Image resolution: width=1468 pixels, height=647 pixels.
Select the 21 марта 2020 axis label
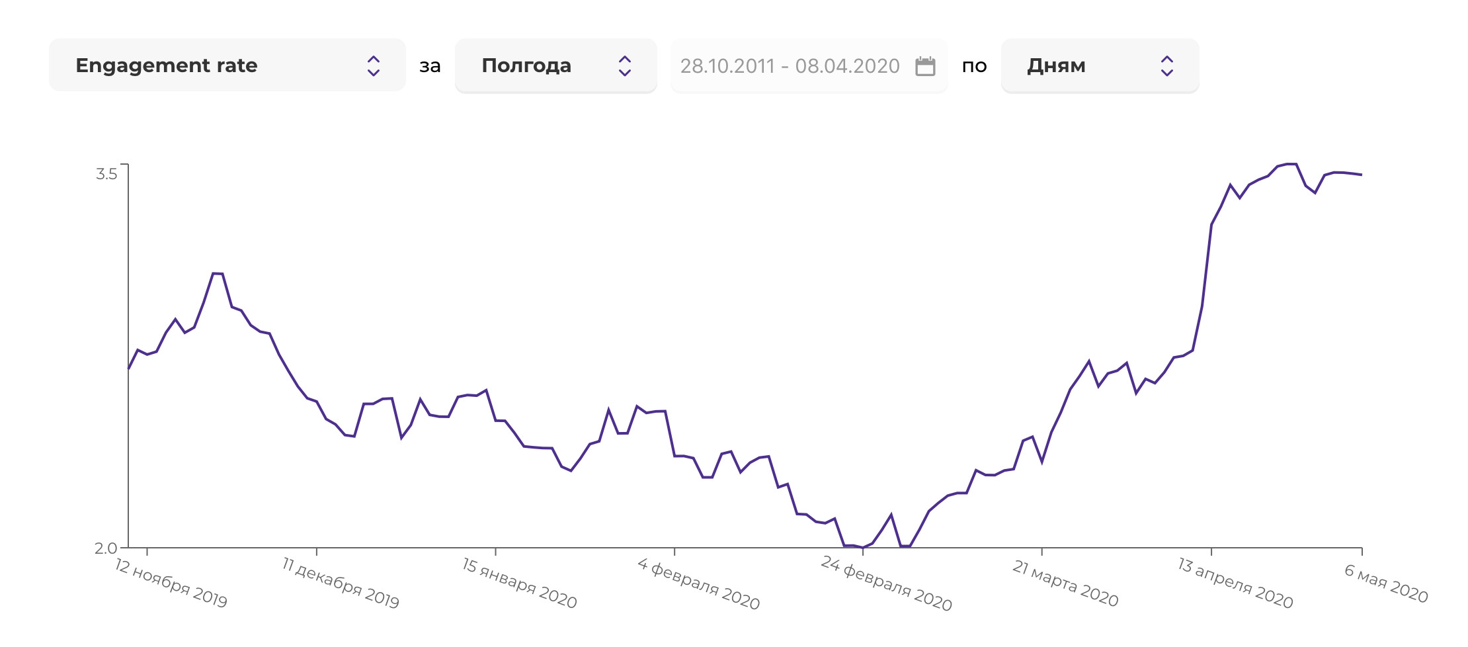click(1065, 583)
